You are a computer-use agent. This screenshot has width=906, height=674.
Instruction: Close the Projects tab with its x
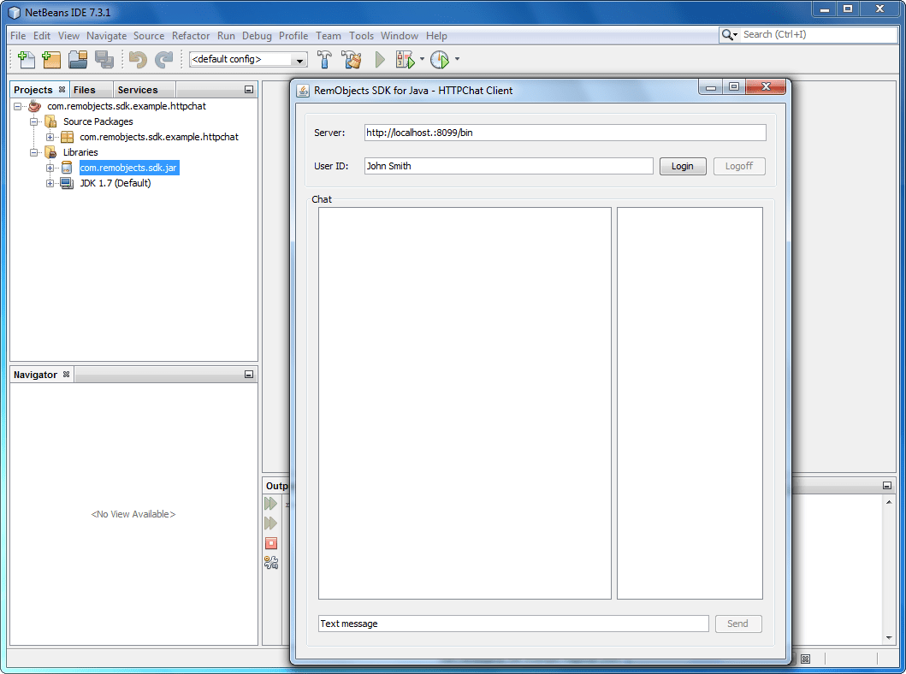point(62,90)
